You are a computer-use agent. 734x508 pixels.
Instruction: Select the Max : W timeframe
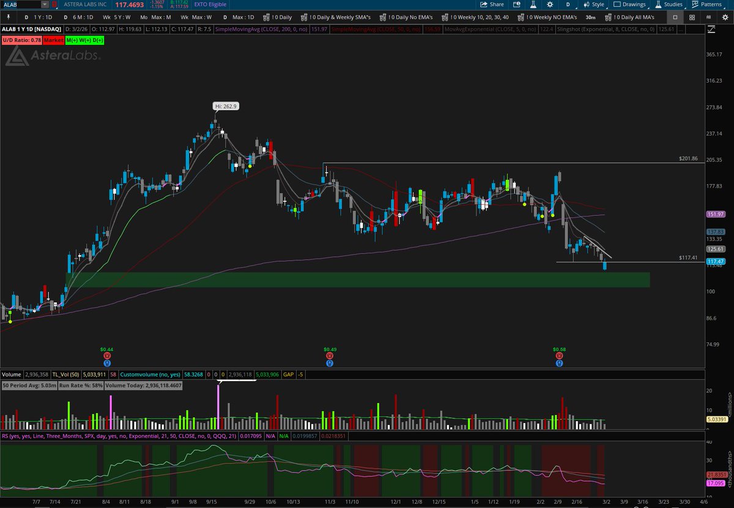coord(196,17)
